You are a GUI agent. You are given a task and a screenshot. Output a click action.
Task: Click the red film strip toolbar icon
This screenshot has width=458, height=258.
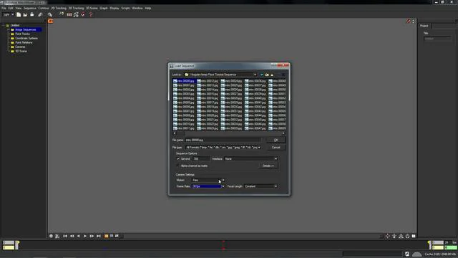tap(69, 14)
